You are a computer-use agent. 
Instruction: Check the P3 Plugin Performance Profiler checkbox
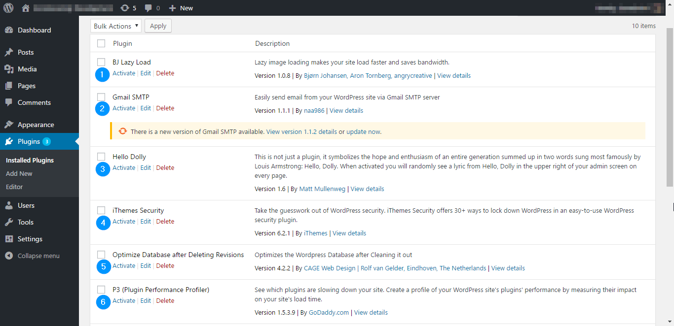pos(101,290)
